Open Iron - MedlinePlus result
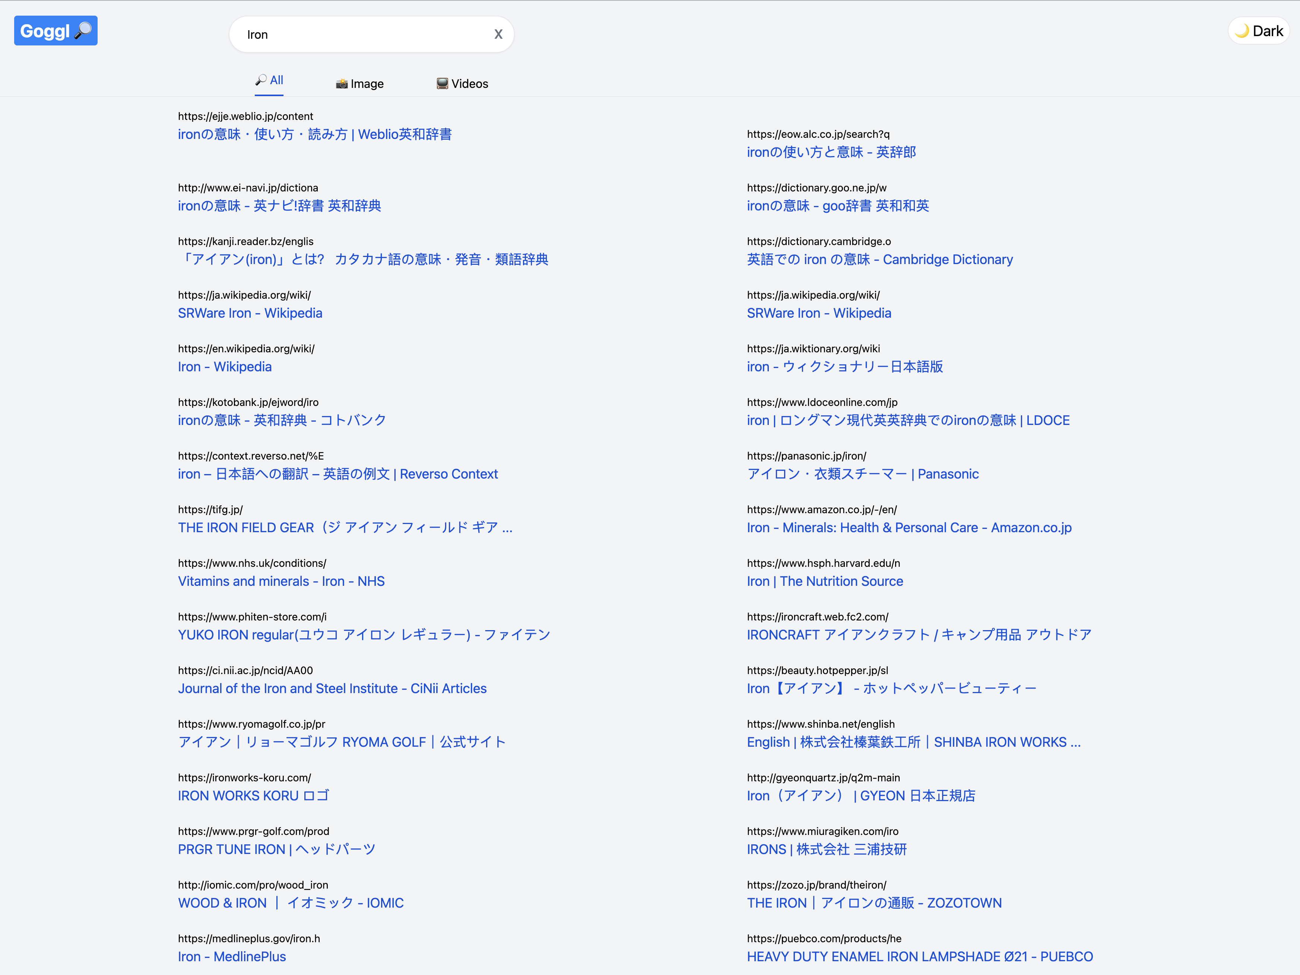 tap(232, 957)
